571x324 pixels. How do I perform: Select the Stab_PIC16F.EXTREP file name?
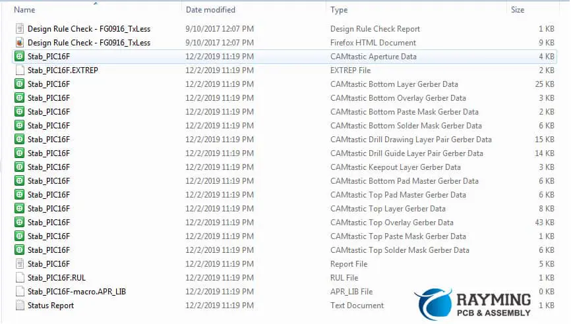pyautogui.click(x=63, y=70)
